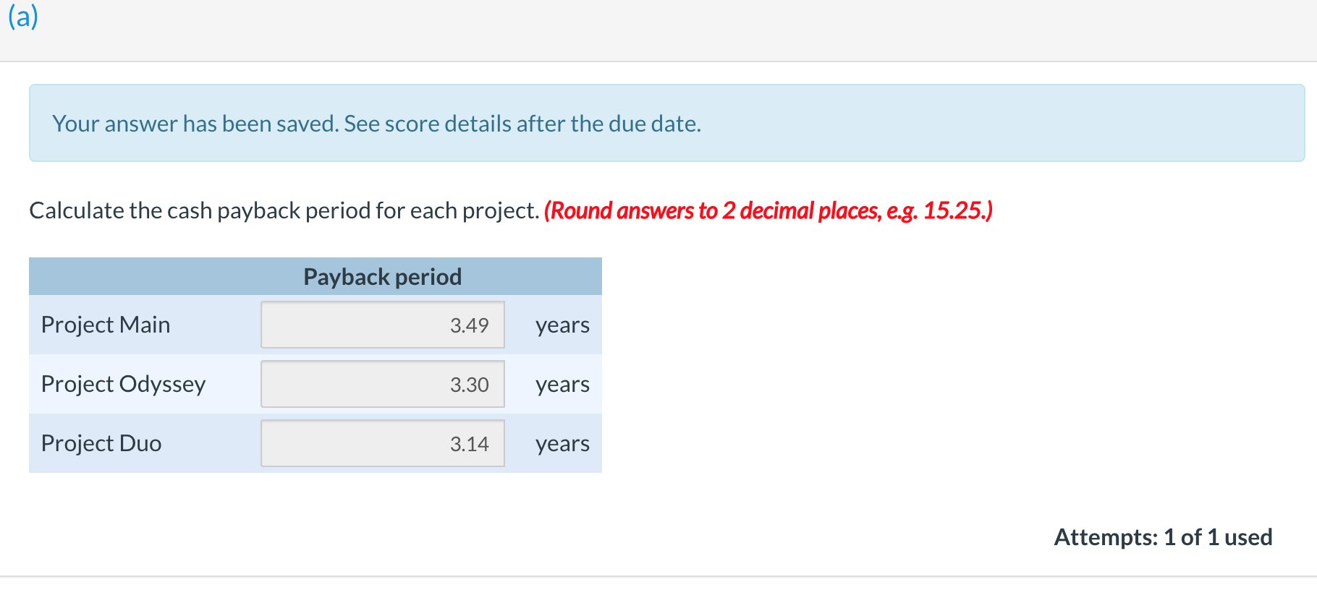Click the Project Main payback period input field
This screenshot has width=1317, height=590.
click(382, 325)
